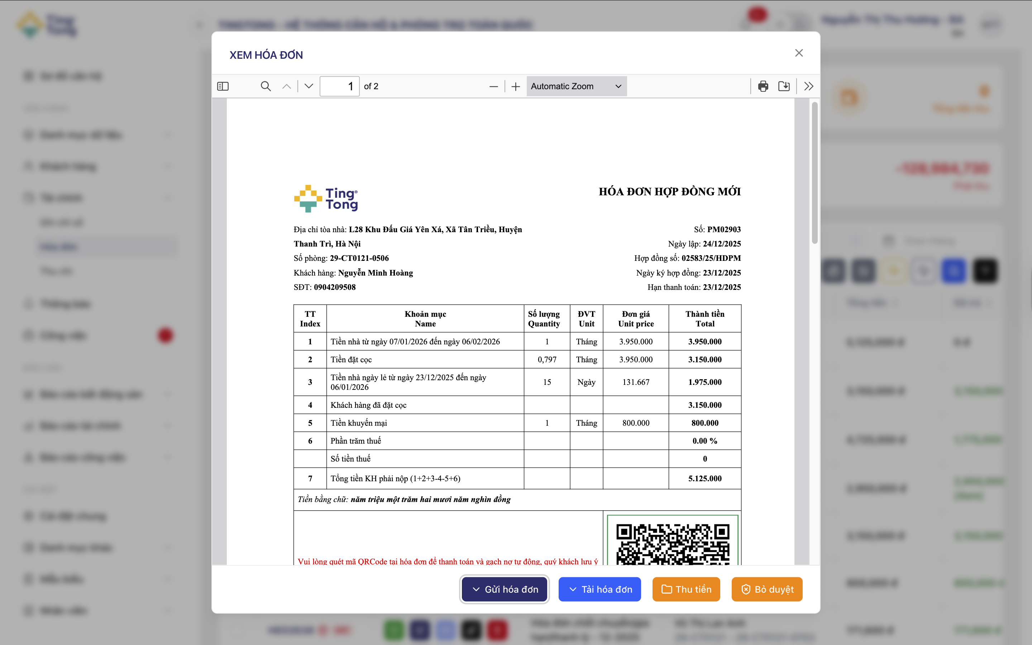1032x645 pixels.
Task: Open the Automatic Zoom dropdown
Action: [576, 86]
